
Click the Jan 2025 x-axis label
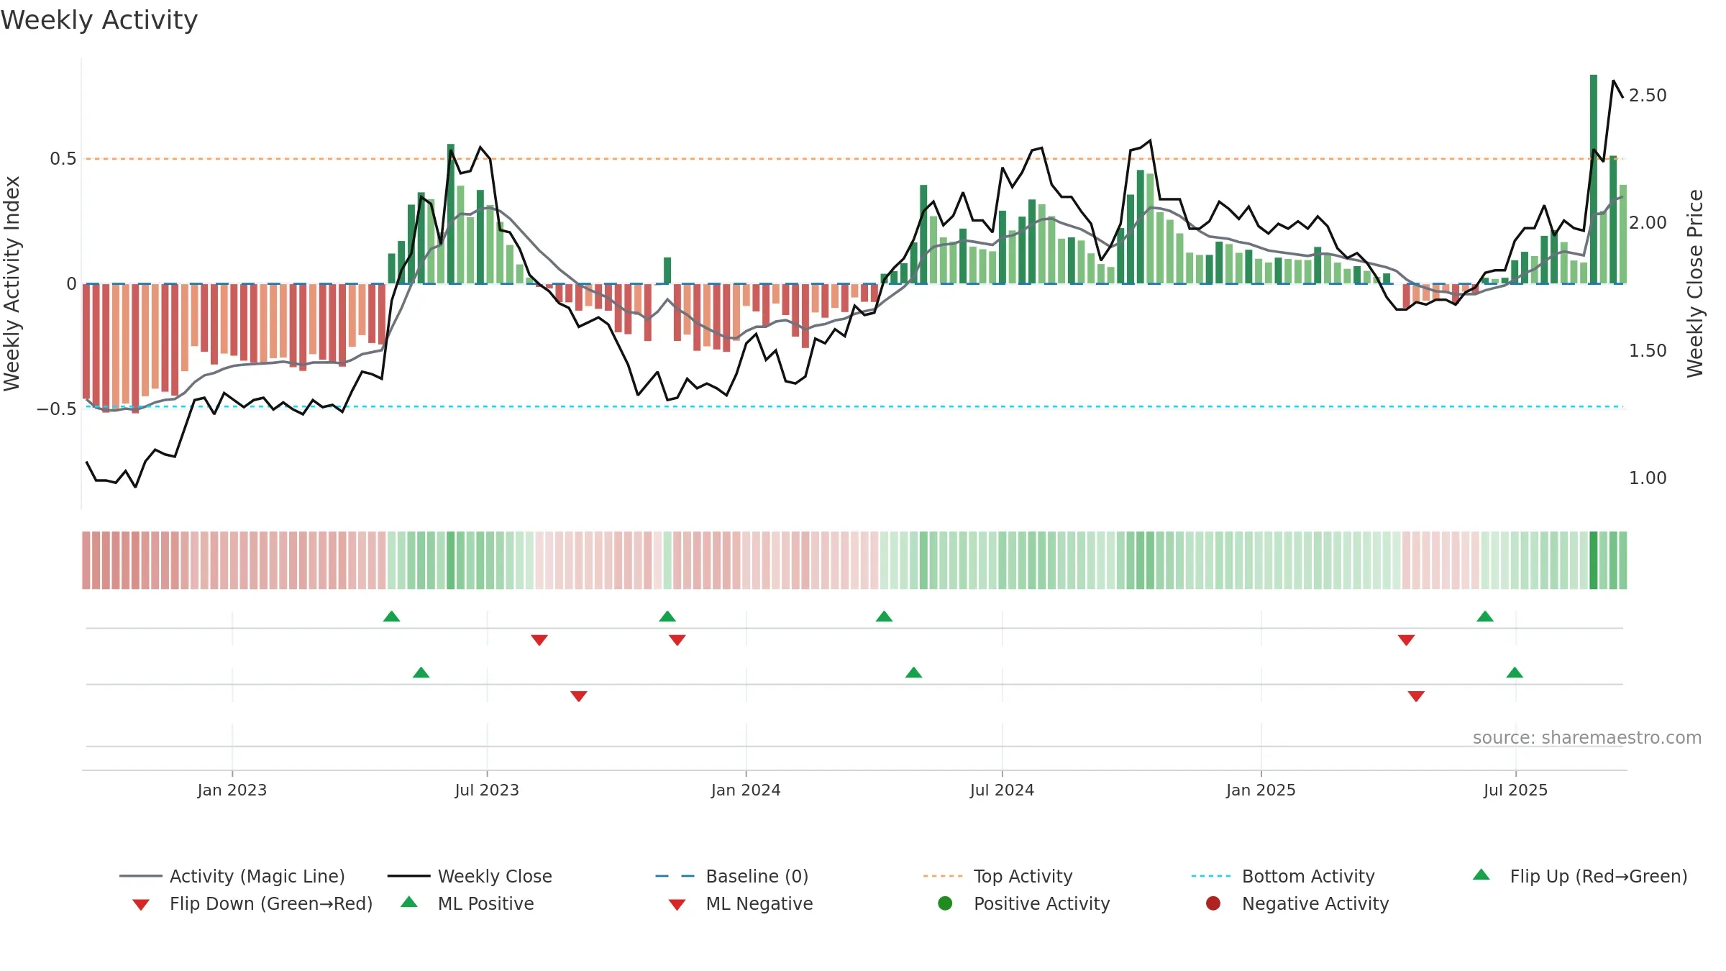(1261, 790)
